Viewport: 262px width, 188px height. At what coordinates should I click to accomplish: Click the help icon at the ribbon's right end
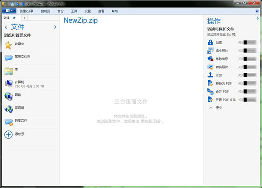[x=257, y=11]
